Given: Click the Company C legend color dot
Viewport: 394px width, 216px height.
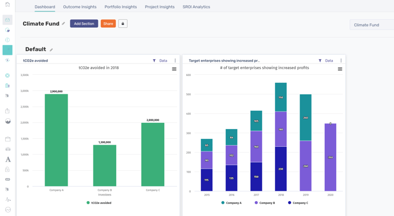Looking at the screenshot, I should pyautogui.click(x=289, y=202).
